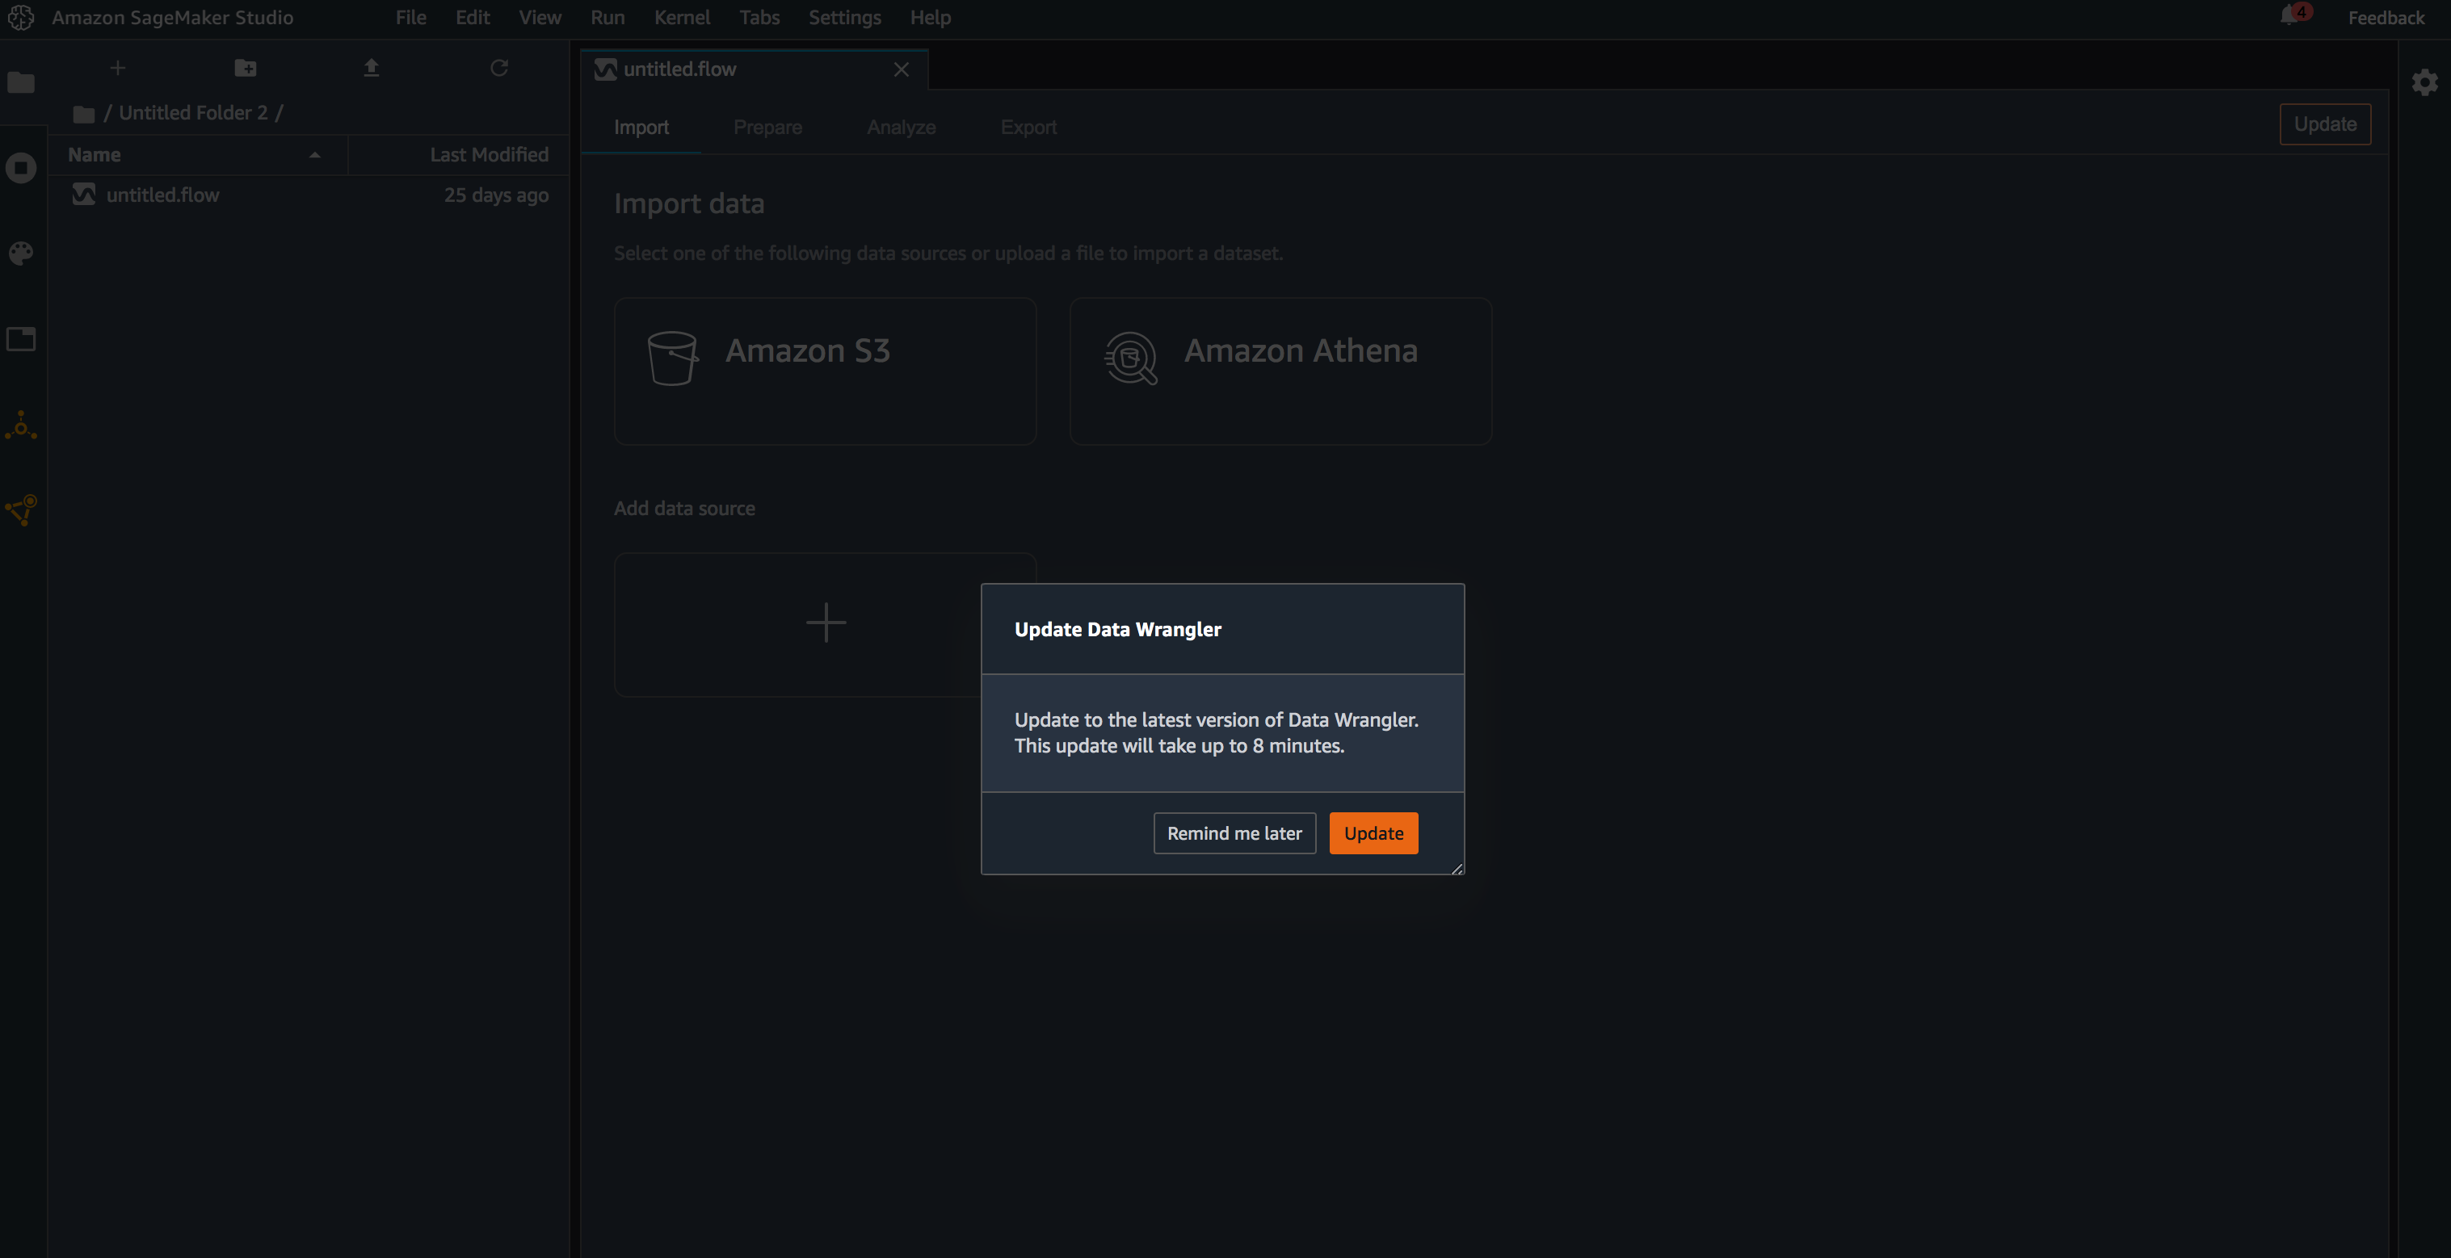Viewport: 2451px width, 1258px height.
Task: Click the orange Update button in the dialog
Action: coord(1373,833)
